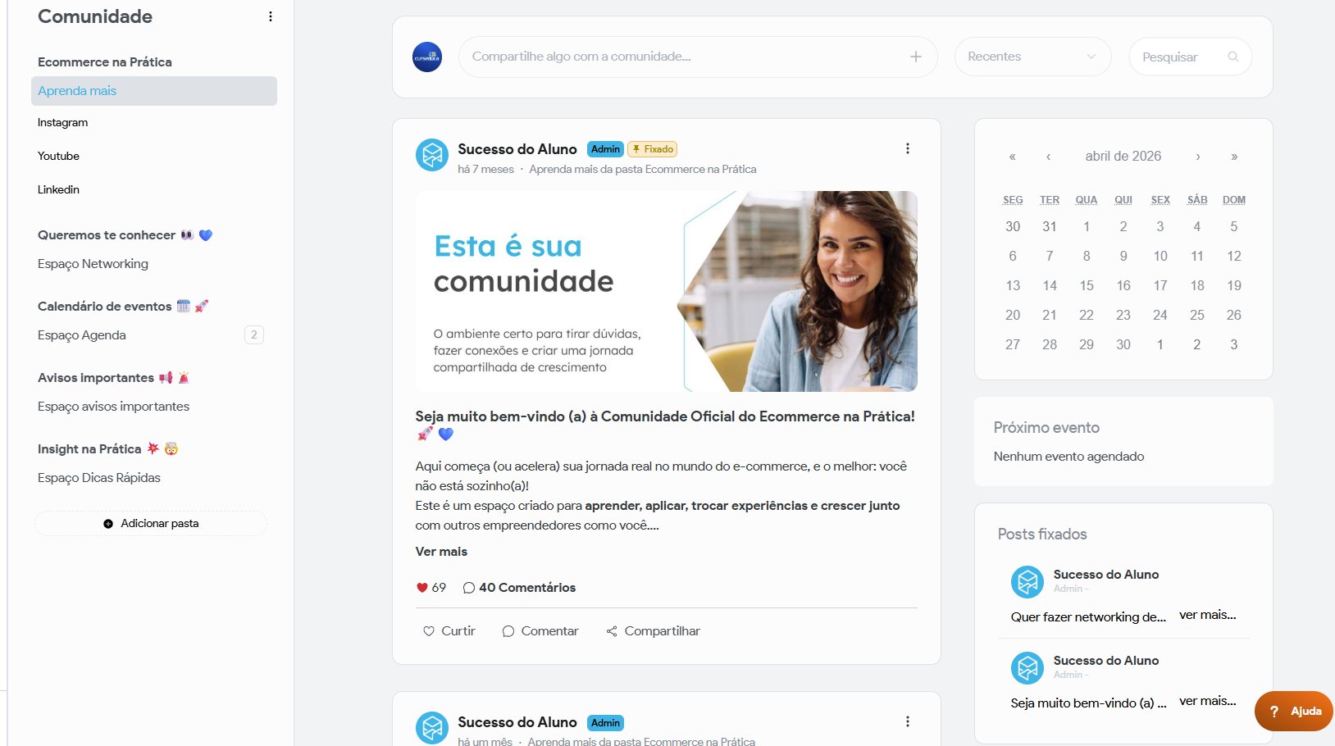
Task: Click the plus icon in the share field
Action: [x=916, y=57]
